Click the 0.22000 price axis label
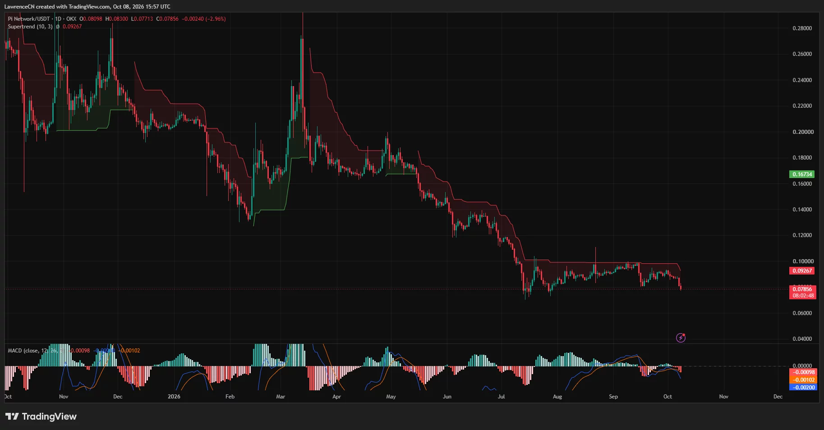Image resolution: width=824 pixels, height=430 pixels. point(802,106)
